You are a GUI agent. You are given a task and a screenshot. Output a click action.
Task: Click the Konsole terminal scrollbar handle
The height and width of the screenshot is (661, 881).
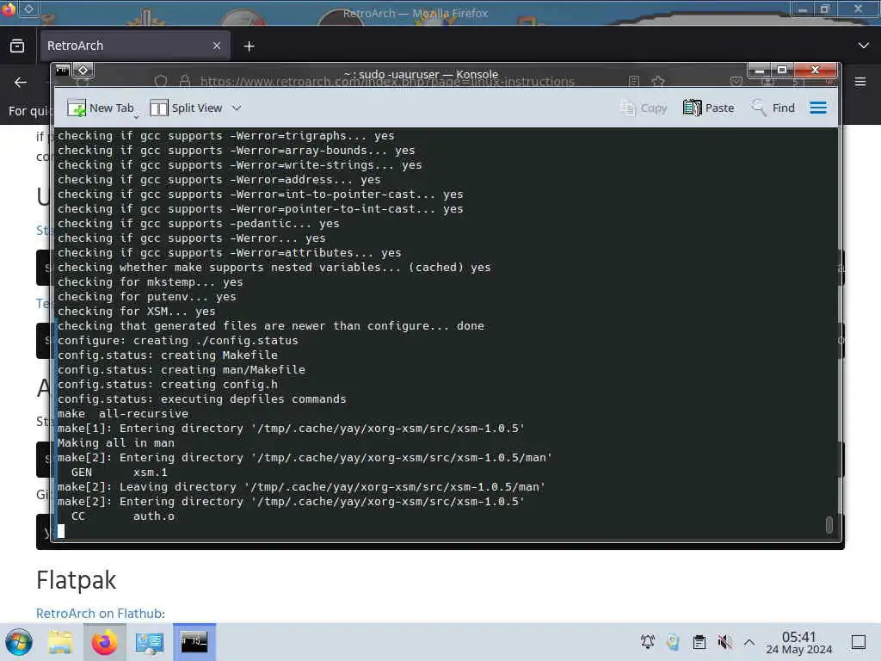829,524
